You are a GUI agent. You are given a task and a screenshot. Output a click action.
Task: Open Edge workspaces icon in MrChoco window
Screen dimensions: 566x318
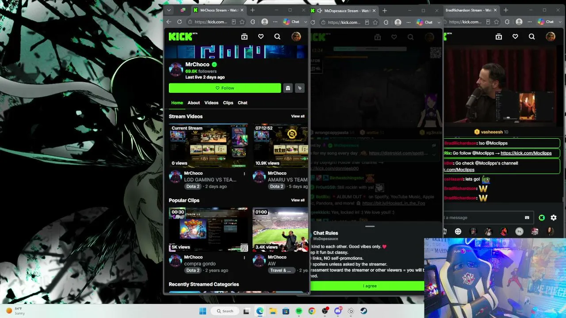[183, 10]
